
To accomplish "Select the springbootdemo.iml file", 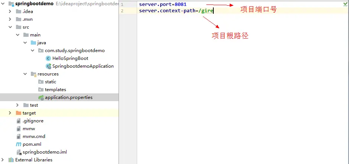I will 45,152.
